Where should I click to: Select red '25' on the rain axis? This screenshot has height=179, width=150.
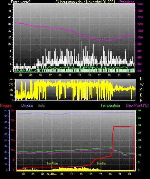13,120
